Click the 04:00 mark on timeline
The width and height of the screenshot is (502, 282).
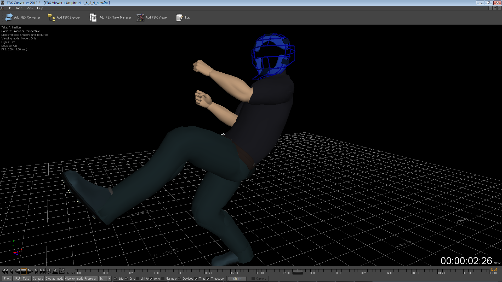pyautogui.click(x=390, y=273)
